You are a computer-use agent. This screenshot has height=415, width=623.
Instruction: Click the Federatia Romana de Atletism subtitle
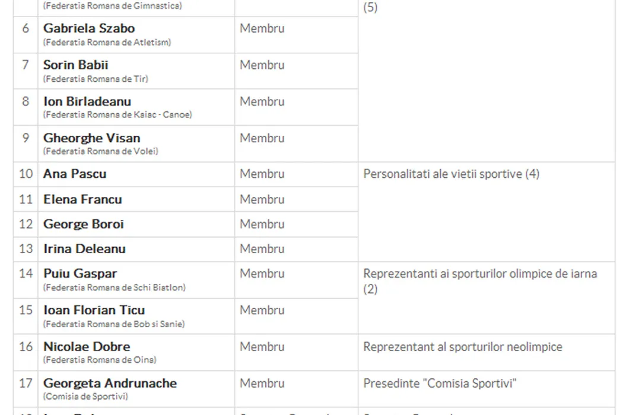coord(107,42)
